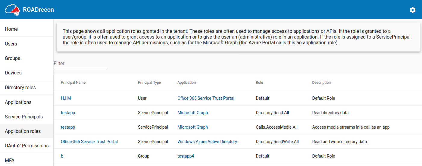Click the Group principal type cell

144,156
